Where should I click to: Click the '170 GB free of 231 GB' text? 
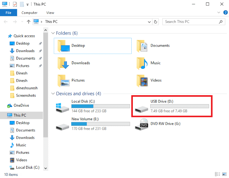89,128
